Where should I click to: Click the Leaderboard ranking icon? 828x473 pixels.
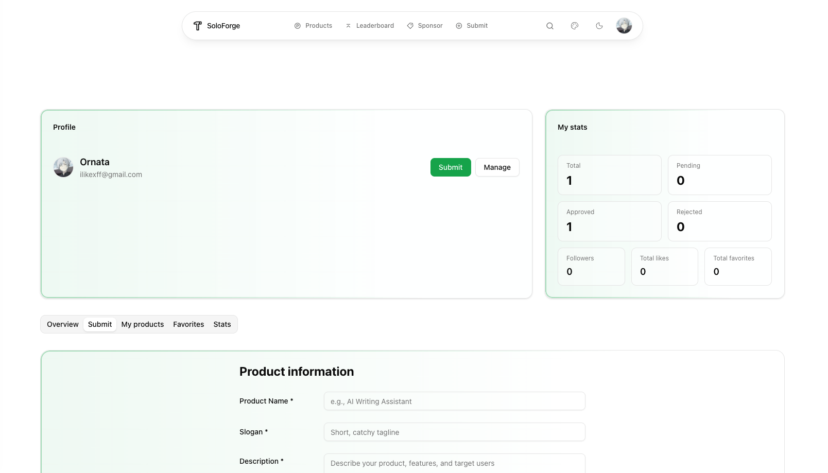coord(349,25)
